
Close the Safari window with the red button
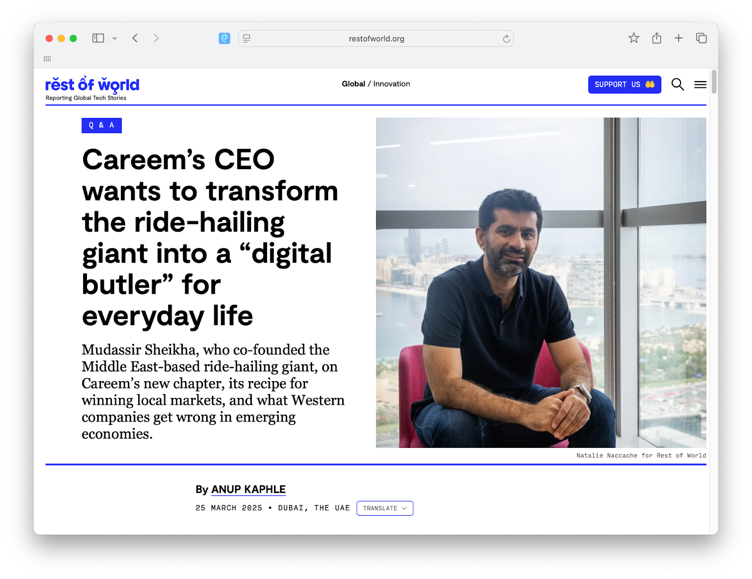[49, 39]
